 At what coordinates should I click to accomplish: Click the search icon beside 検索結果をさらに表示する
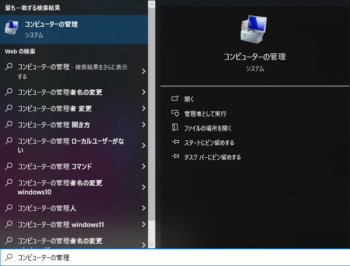click(9, 67)
